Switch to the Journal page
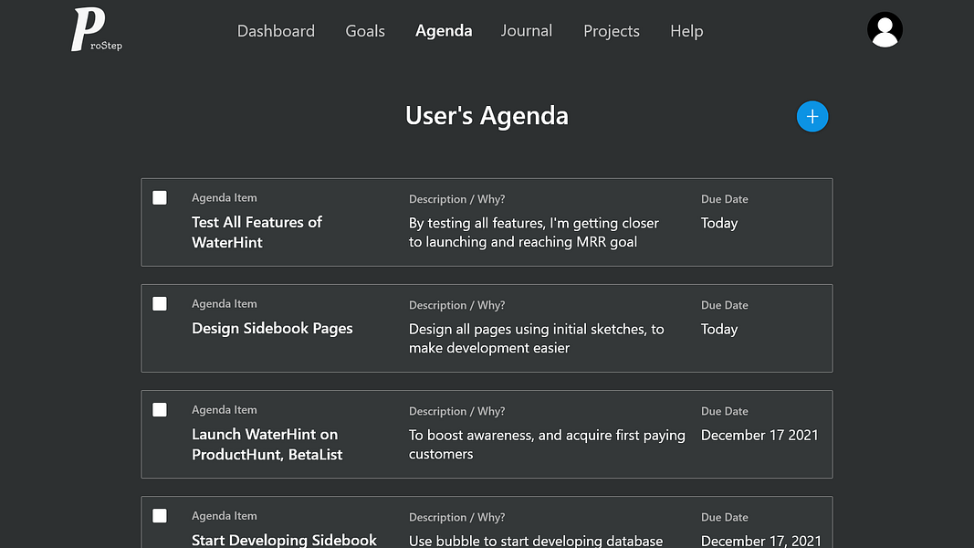974x548 pixels. 527,31
